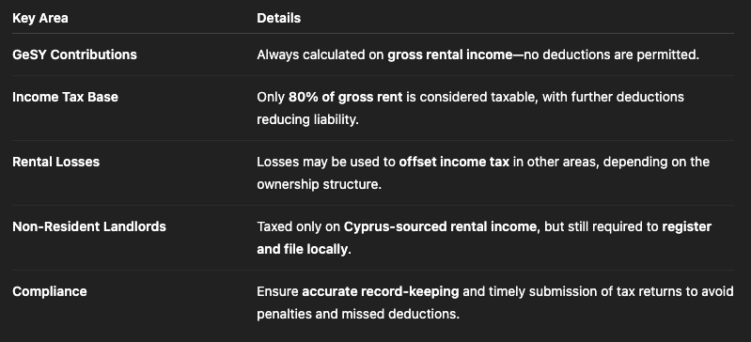Click the Key Area column header

pos(40,18)
